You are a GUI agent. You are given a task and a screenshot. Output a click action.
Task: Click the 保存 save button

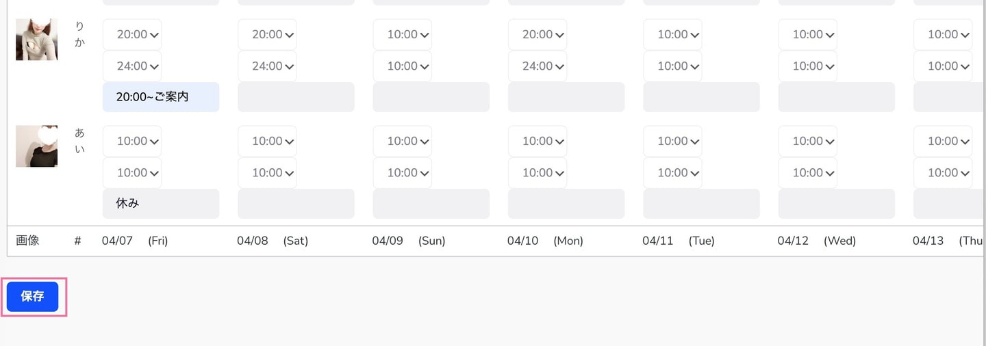(32, 297)
